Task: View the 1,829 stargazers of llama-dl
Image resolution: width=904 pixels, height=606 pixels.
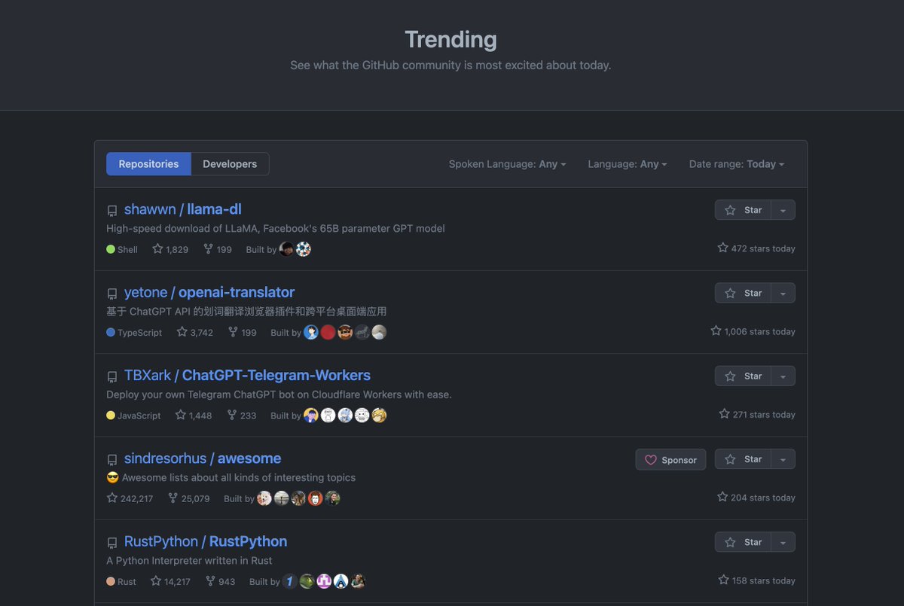Action: 170,249
